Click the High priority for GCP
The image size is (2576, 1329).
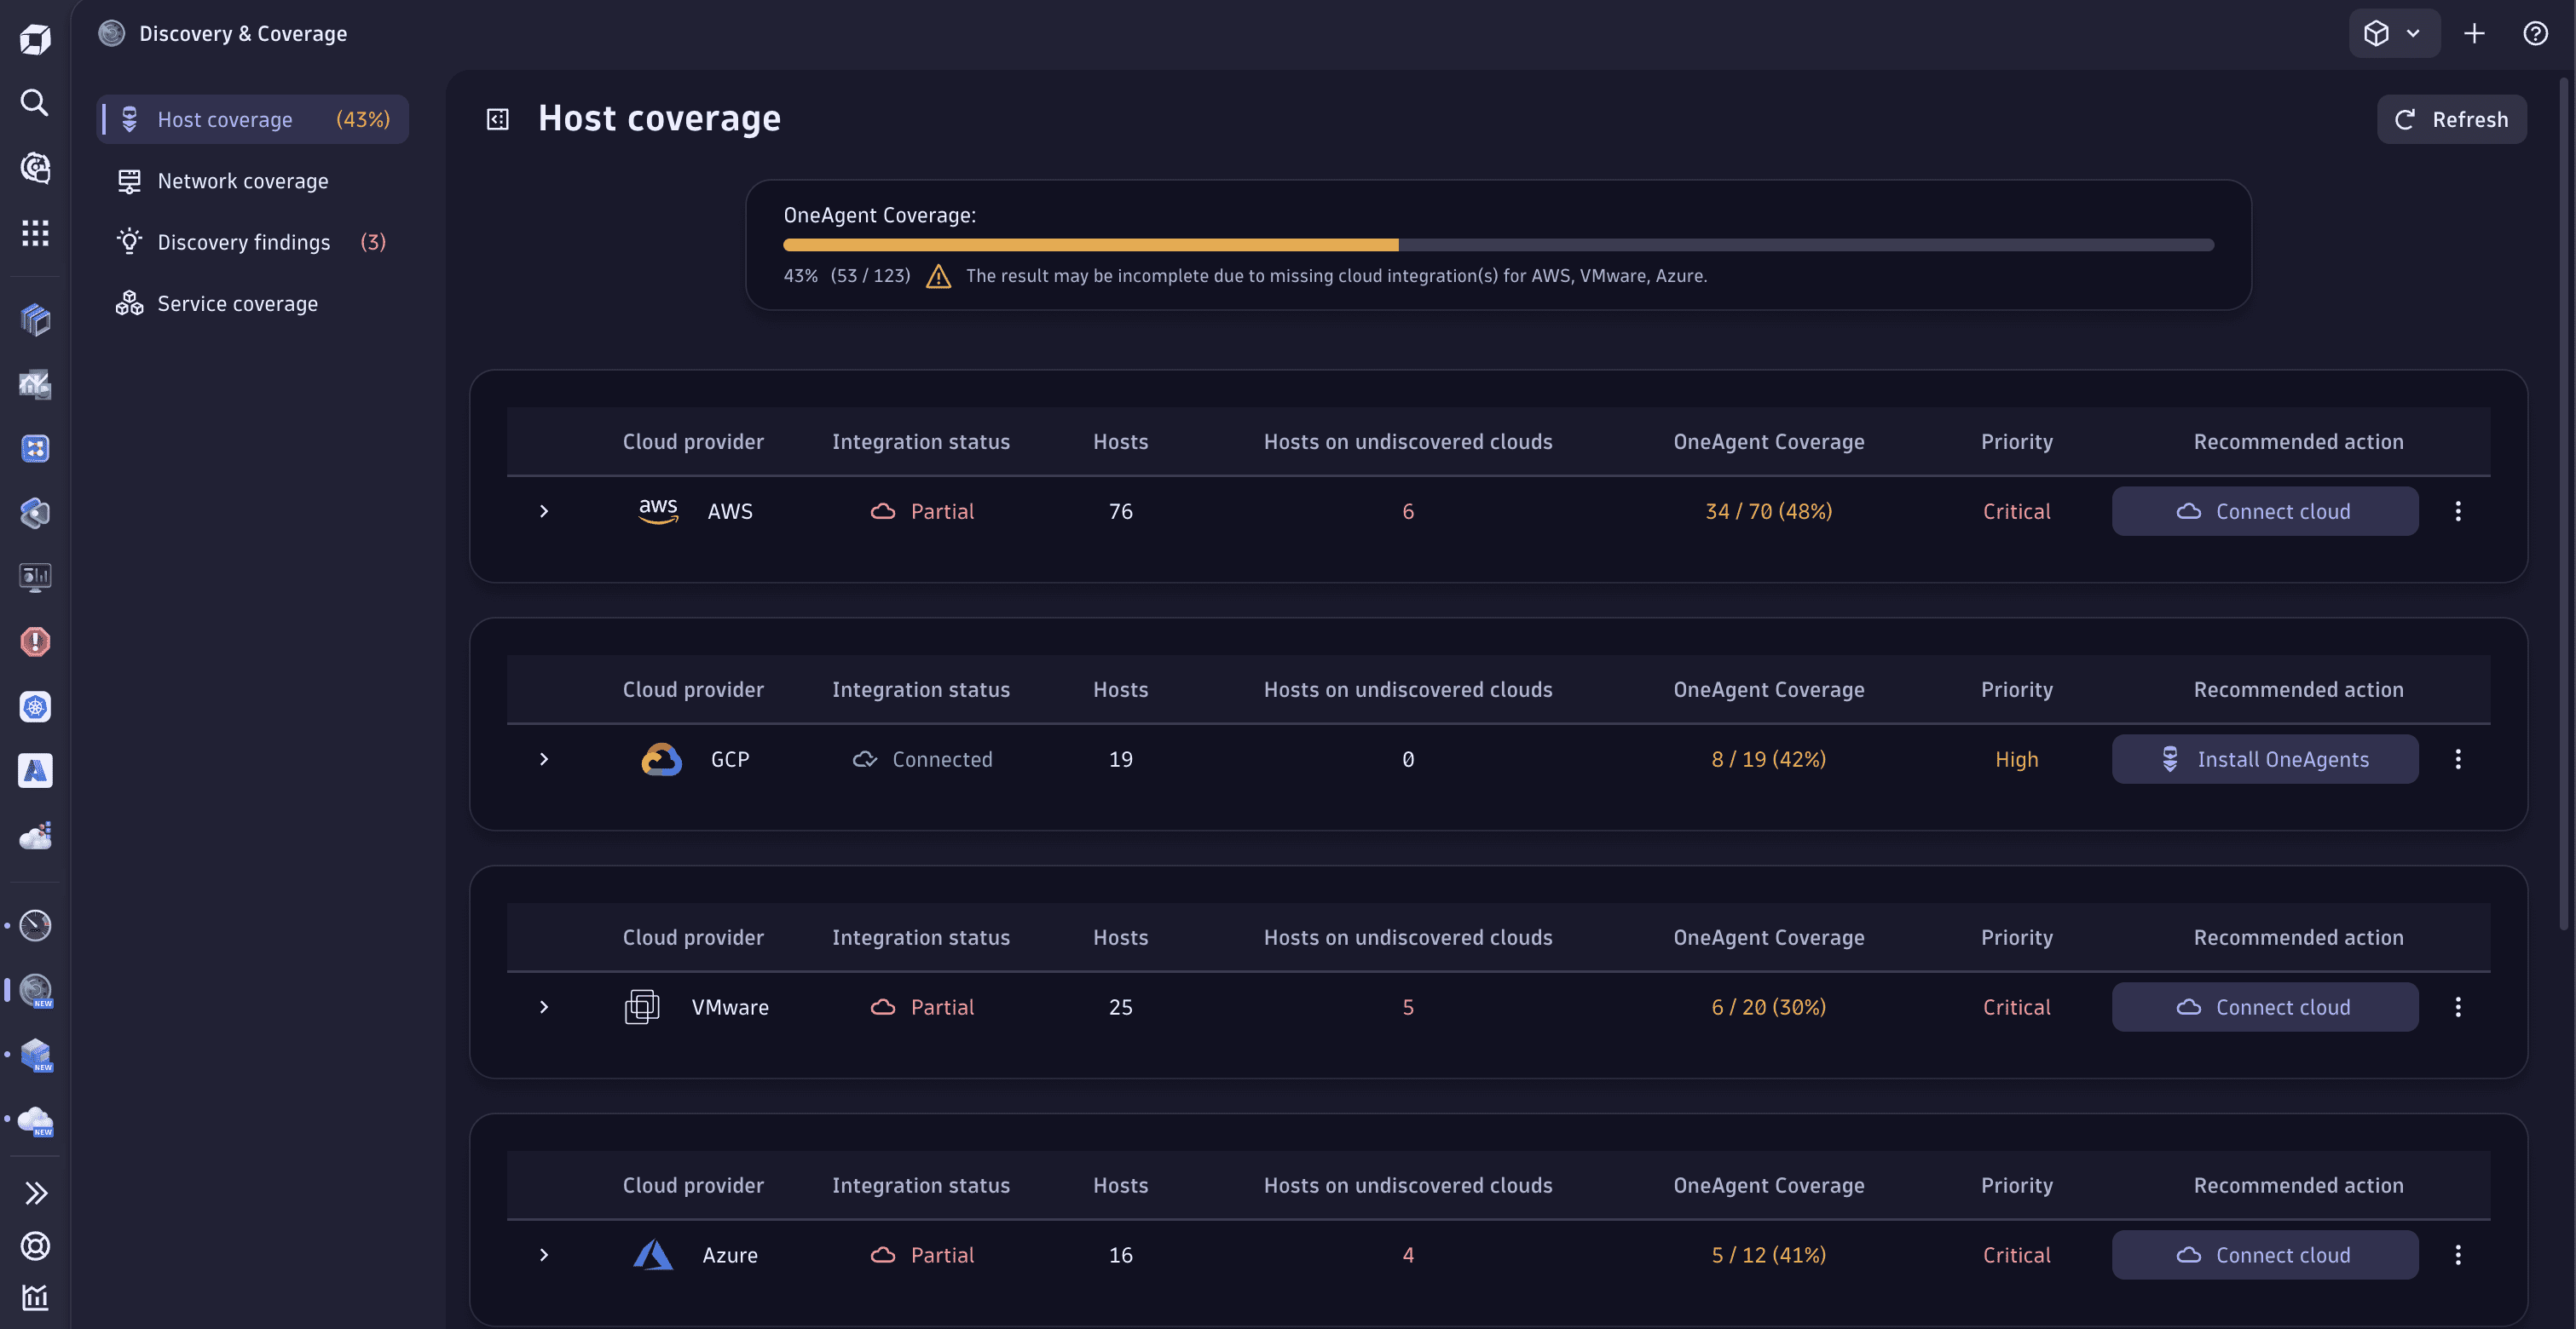tap(2016, 759)
